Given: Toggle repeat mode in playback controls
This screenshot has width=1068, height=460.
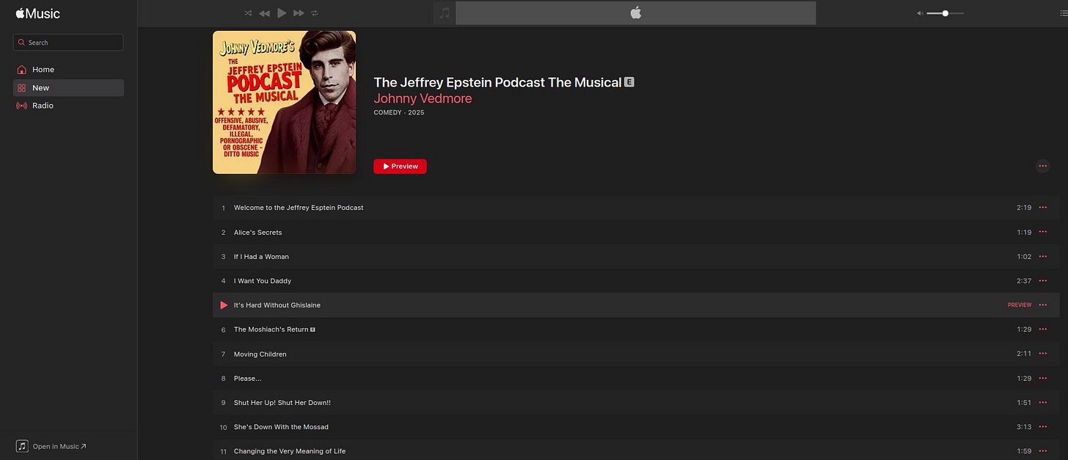Looking at the screenshot, I should [315, 13].
